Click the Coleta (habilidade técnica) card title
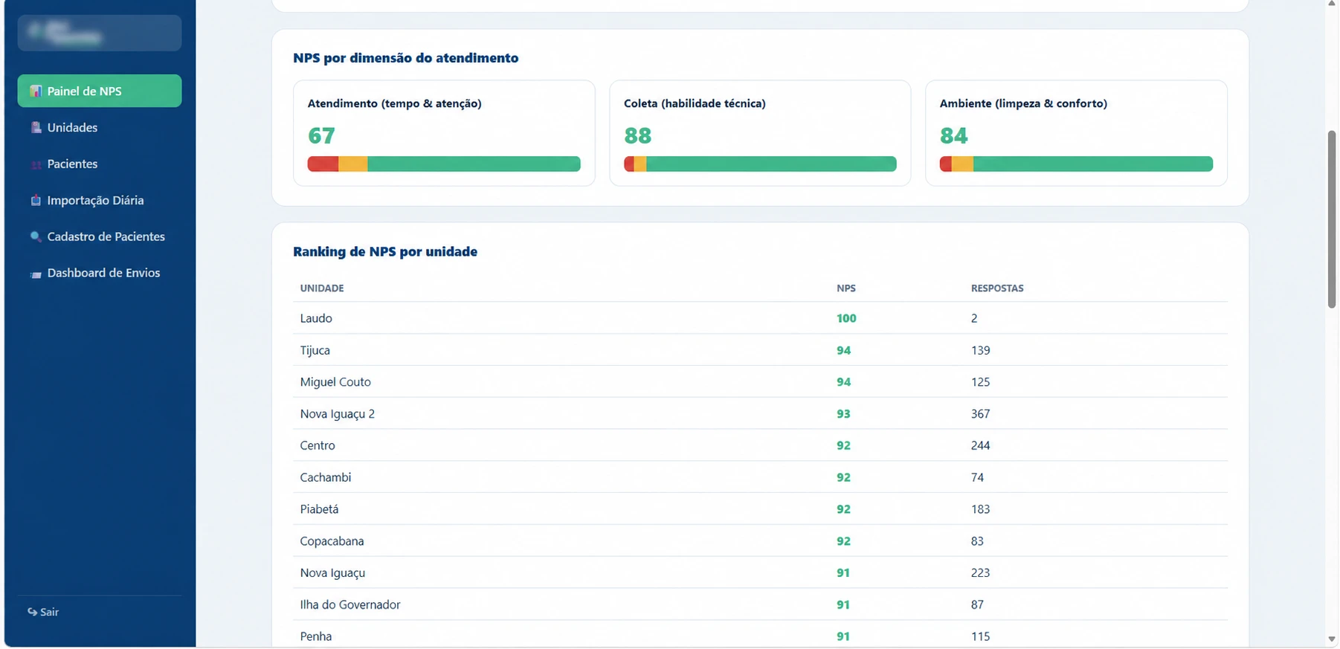This screenshot has height=649, width=1340. click(x=695, y=103)
